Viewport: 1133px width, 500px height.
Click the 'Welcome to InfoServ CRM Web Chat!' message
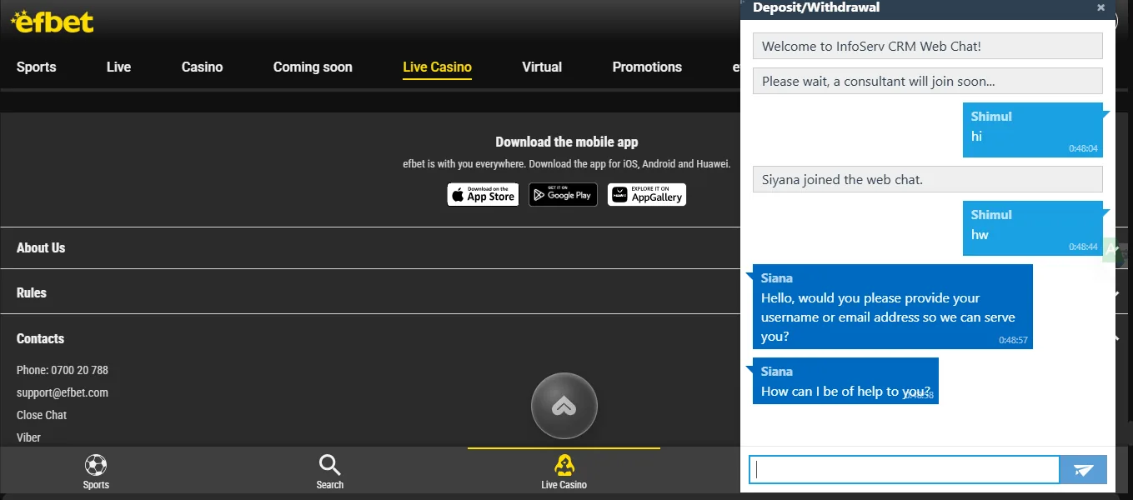(x=928, y=46)
